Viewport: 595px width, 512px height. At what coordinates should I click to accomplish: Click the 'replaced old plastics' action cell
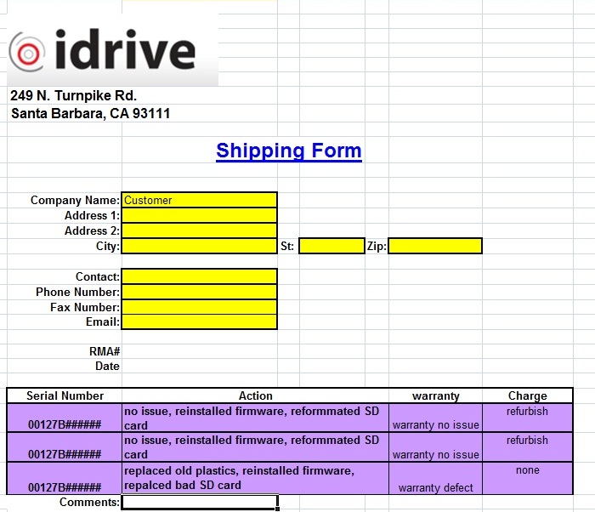[255, 478]
